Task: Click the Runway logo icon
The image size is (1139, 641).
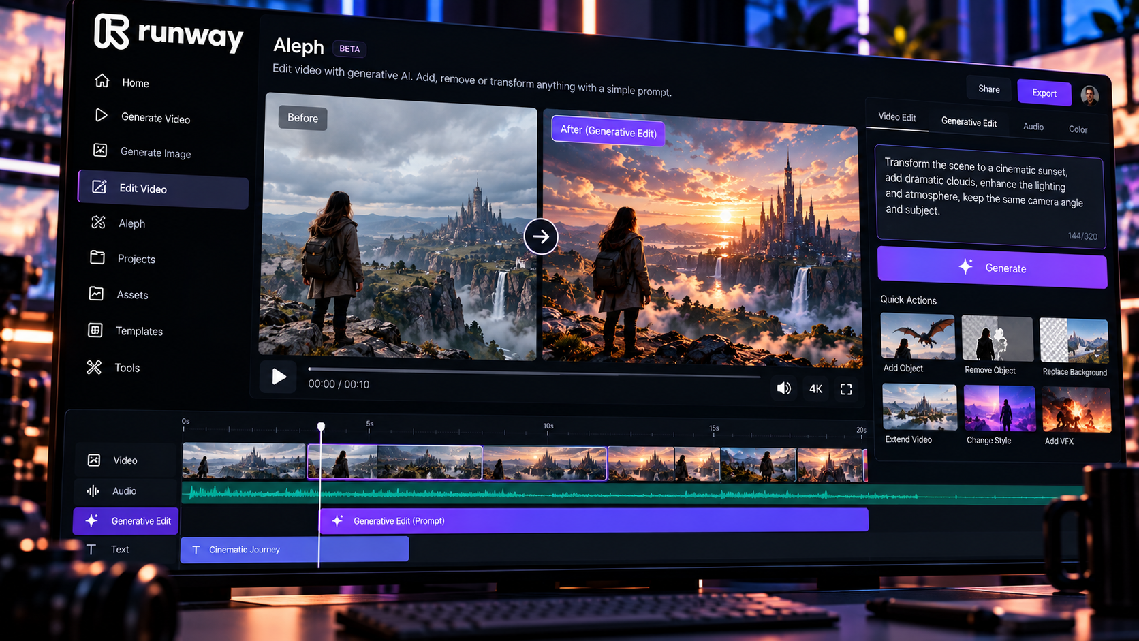Action: [111, 31]
